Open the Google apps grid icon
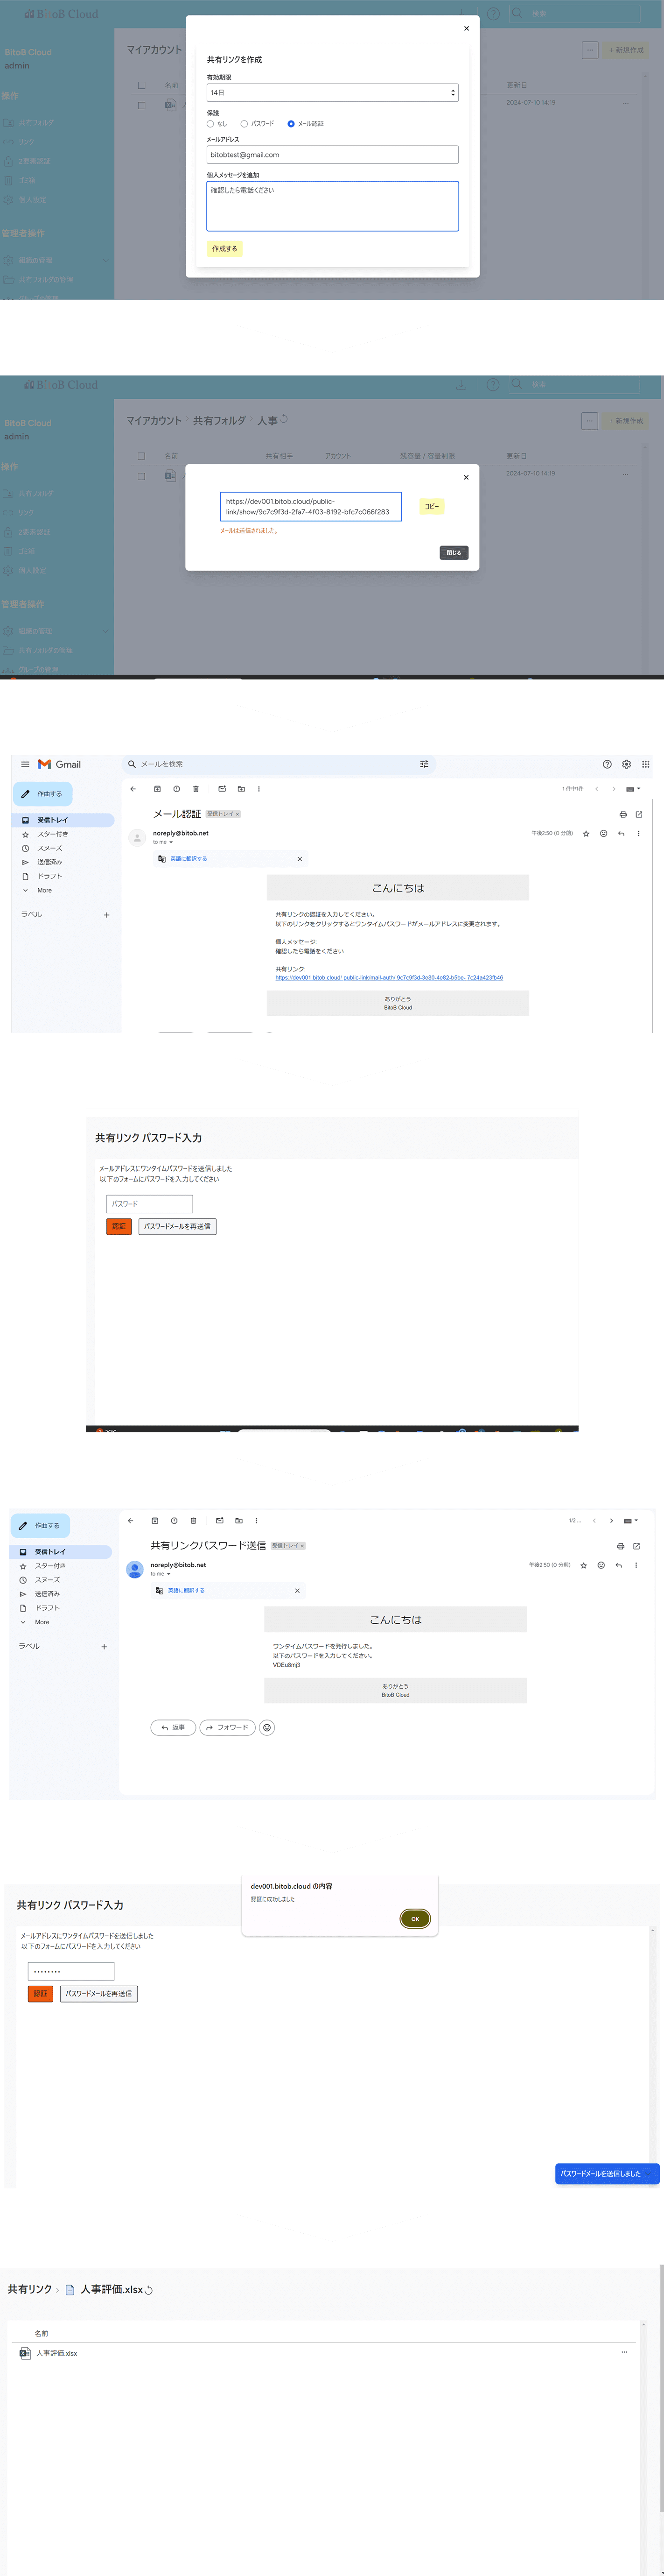This screenshot has width=664, height=2576. (x=646, y=764)
